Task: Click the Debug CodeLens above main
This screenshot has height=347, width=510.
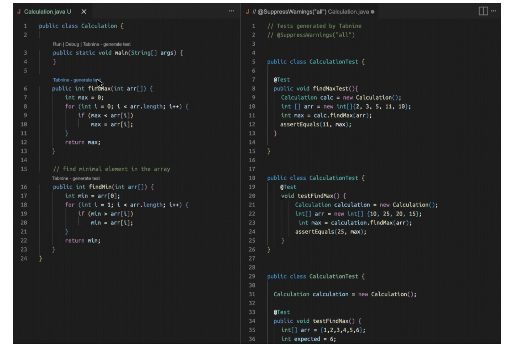Action: click(x=72, y=44)
